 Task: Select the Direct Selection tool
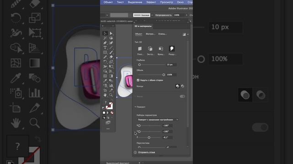[x=111, y=33]
